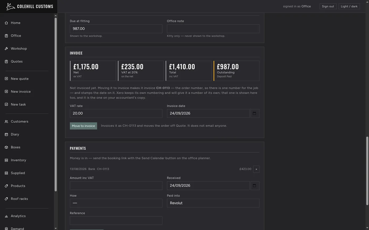Remove the £423.00 bank payment
The image size is (369, 230).
tap(256, 169)
